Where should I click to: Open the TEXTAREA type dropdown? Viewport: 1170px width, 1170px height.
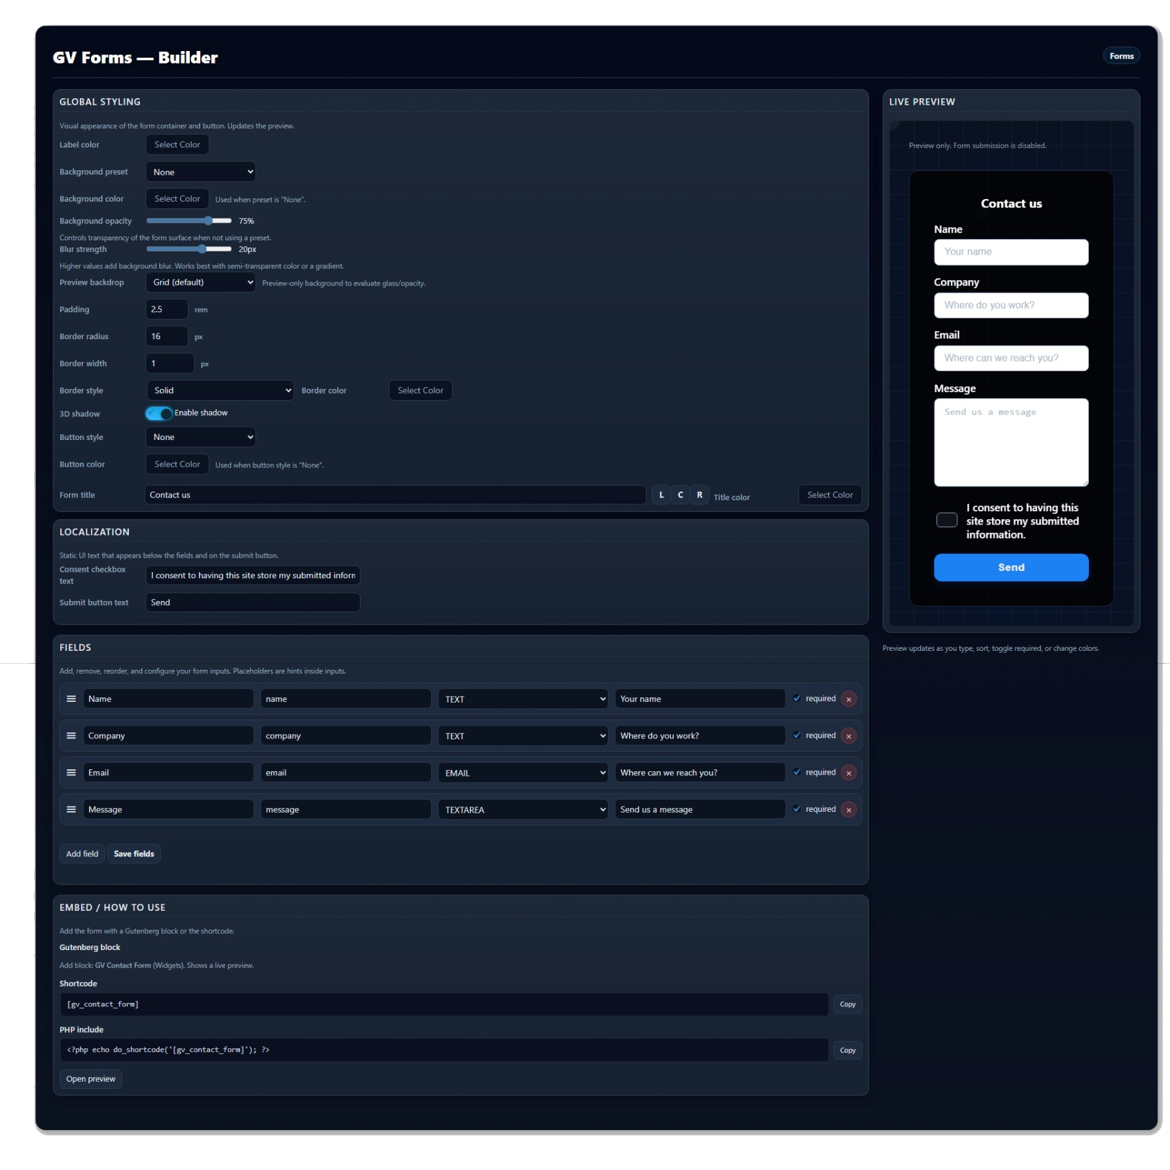pos(523,809)
